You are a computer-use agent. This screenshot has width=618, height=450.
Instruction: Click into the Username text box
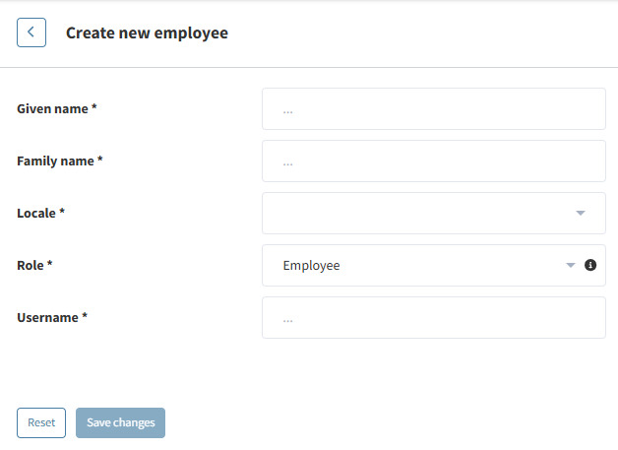[x=433, y=318]
